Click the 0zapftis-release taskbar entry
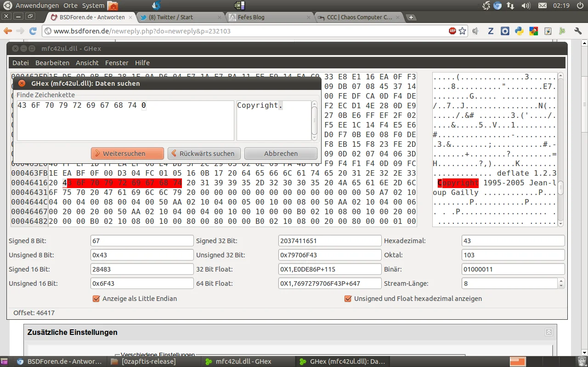The height and width of the screenshot is (367, 588). click(154, 361)
